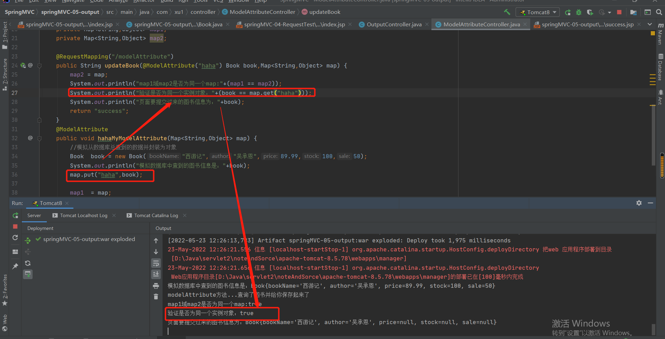This screenshot has width=665, height=339.
Task: Click the updateBook method breadcrumb
Action: coord(321,12)
